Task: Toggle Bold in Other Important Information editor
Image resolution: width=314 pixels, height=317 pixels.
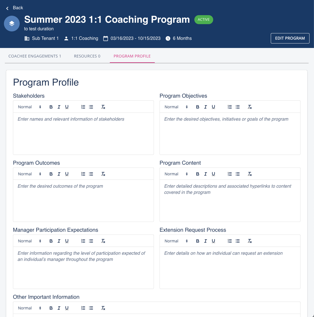Action: pyautogui.click(x=51, y=308)
